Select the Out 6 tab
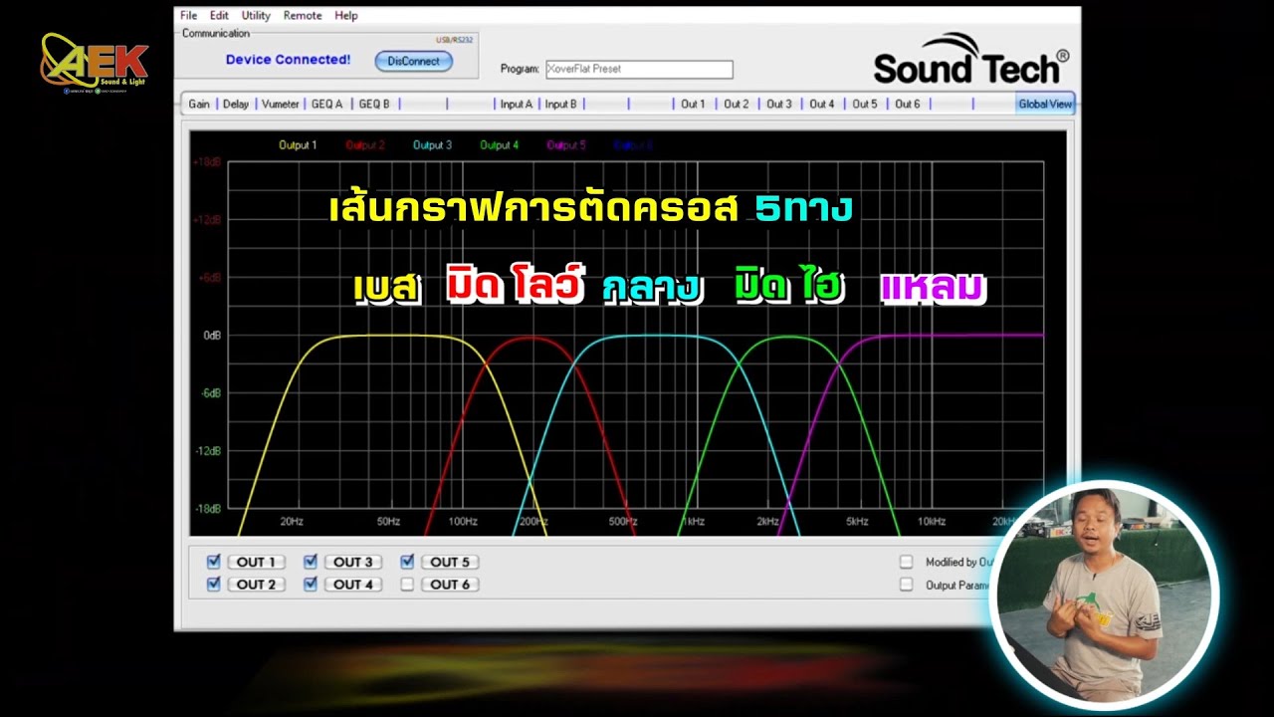1274x717 pixels. pyautogui.click(x=908, y=104)
